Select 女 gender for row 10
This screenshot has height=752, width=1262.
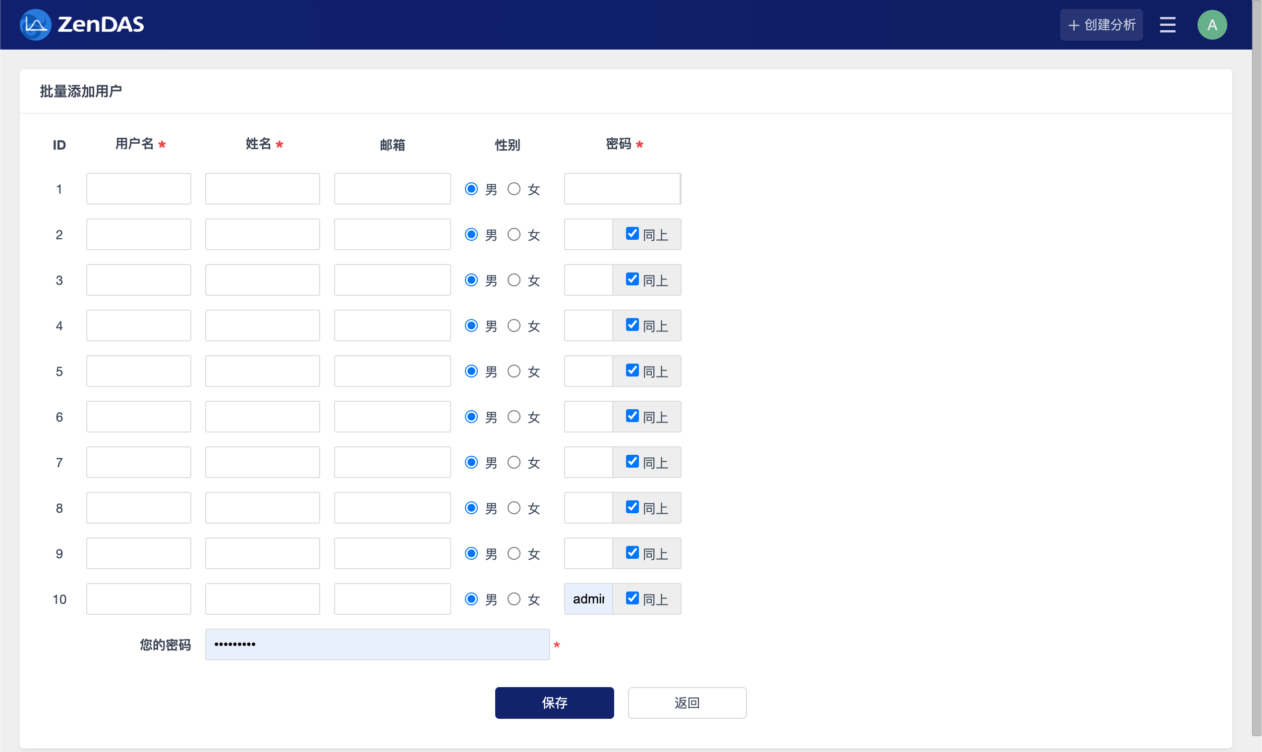pyautogui.click(x=514, y=599)
